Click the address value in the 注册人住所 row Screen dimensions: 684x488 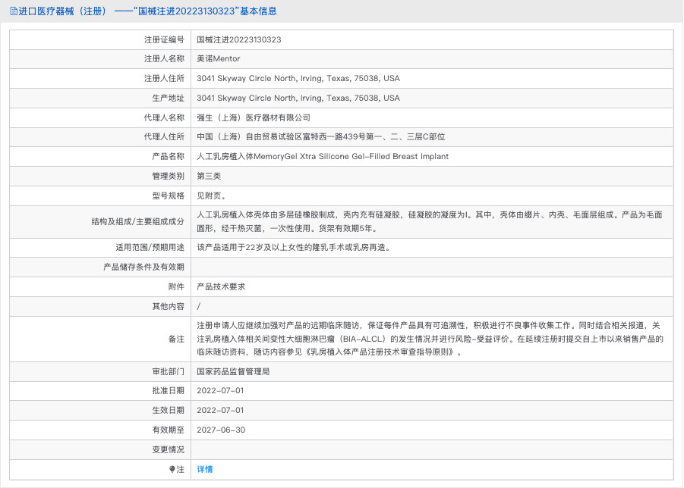pos(298,79)
